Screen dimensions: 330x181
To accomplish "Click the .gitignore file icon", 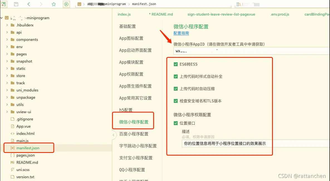I will 13,119.
